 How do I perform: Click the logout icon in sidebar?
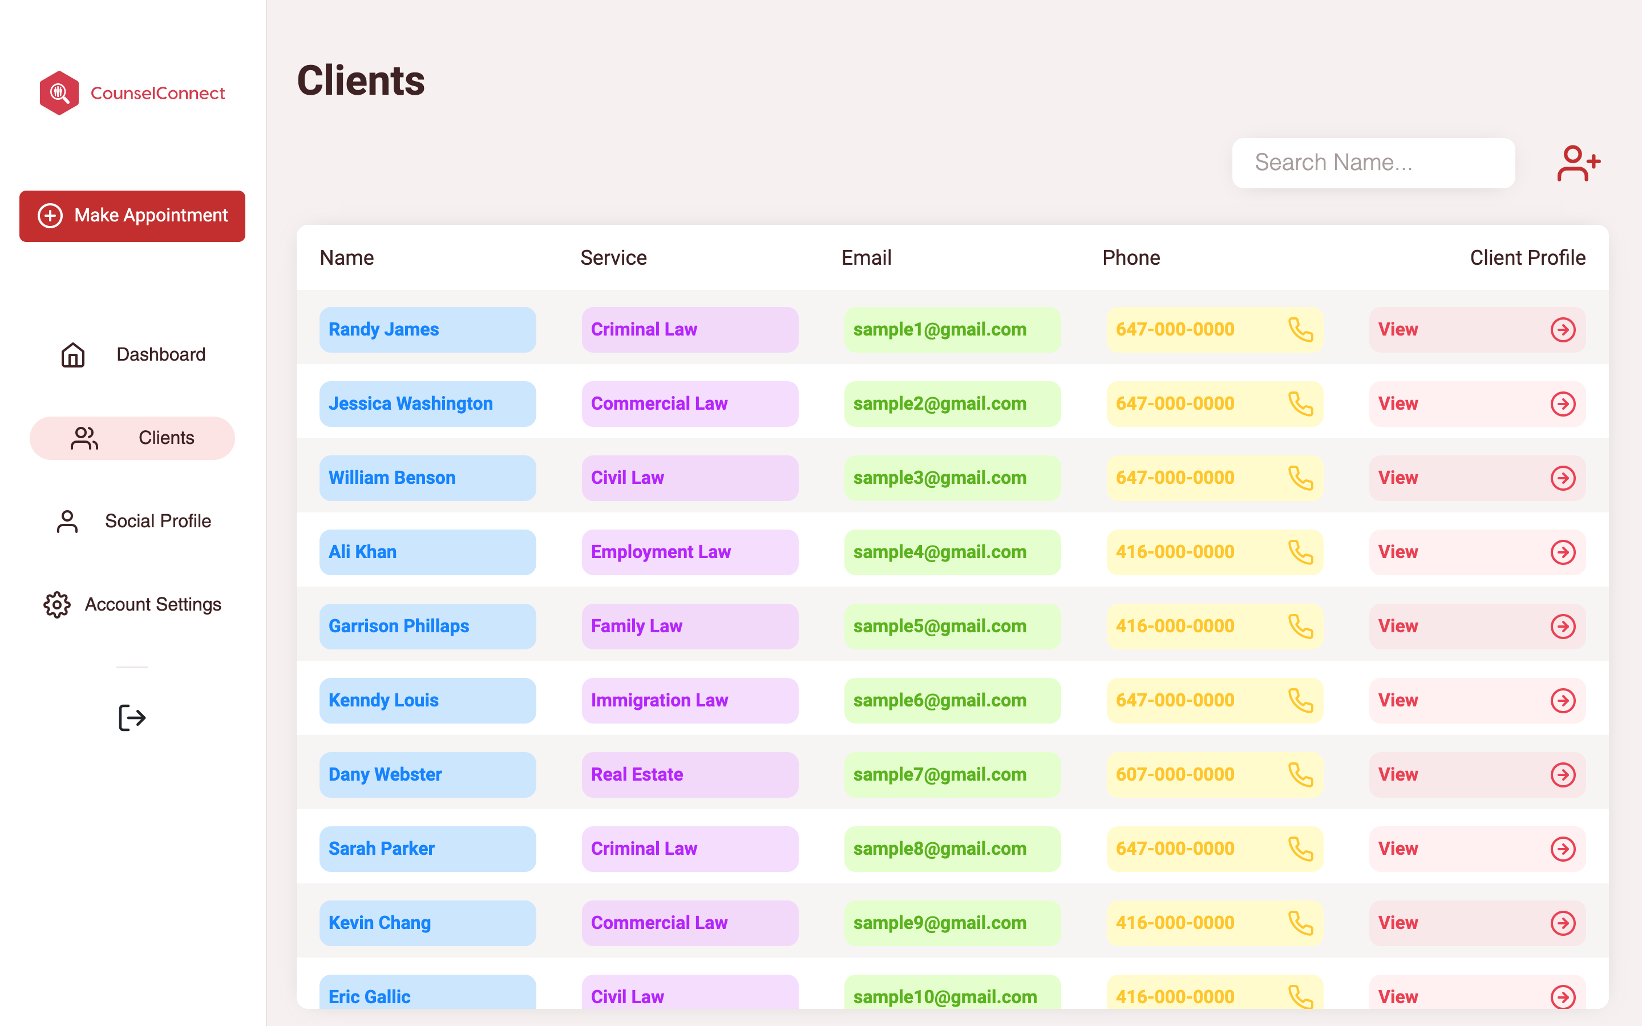(x=132, y=717)
